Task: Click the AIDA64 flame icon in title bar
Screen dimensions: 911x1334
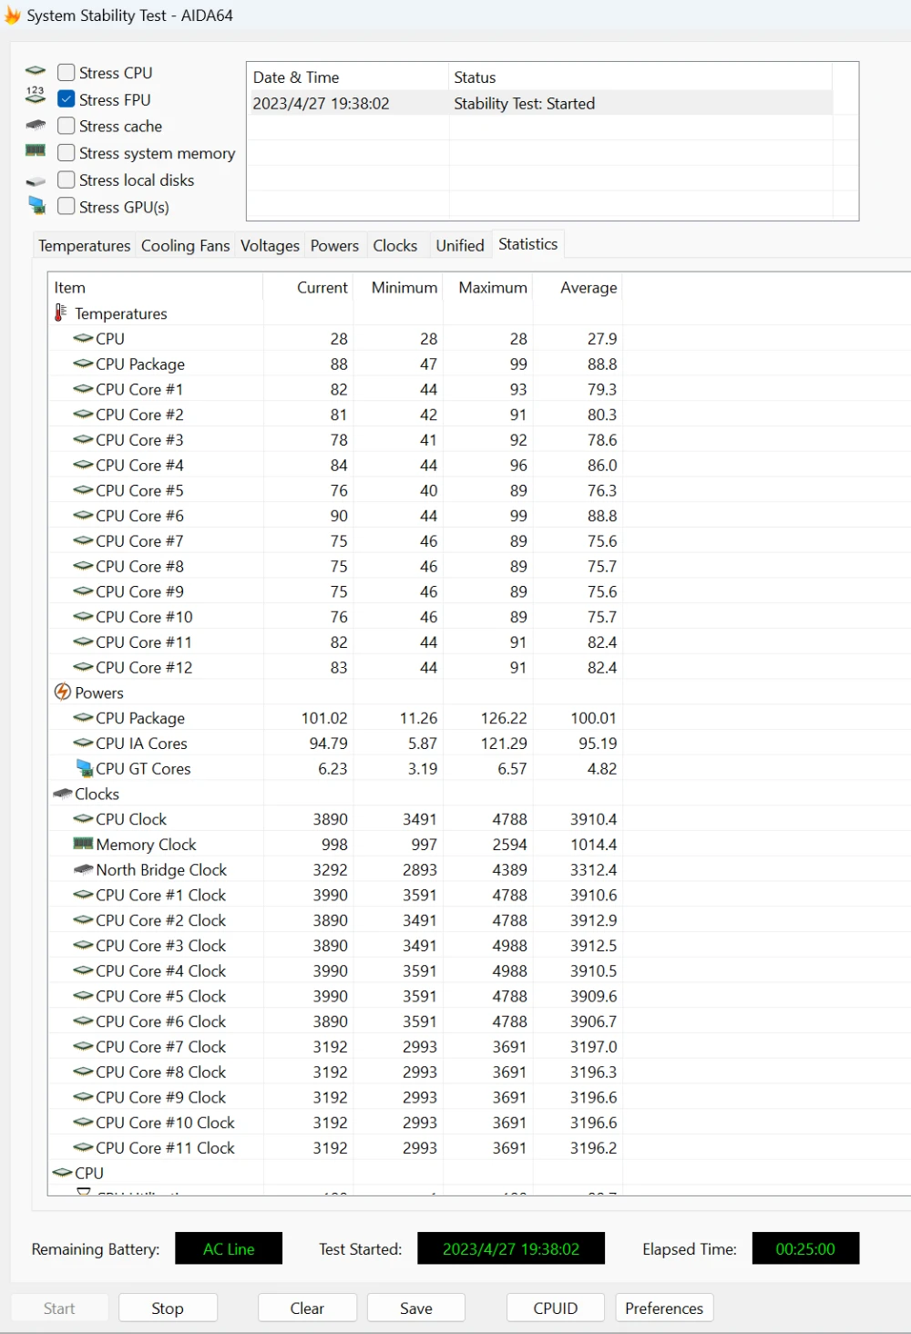Action: 13,15
